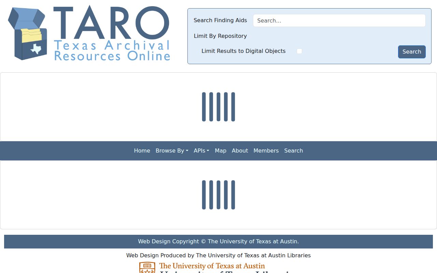The width and height of the screenshot is (437, 273).
Task: Click the upper loading bars spinner
Action: pyautogui.click(x=218, y=106)
